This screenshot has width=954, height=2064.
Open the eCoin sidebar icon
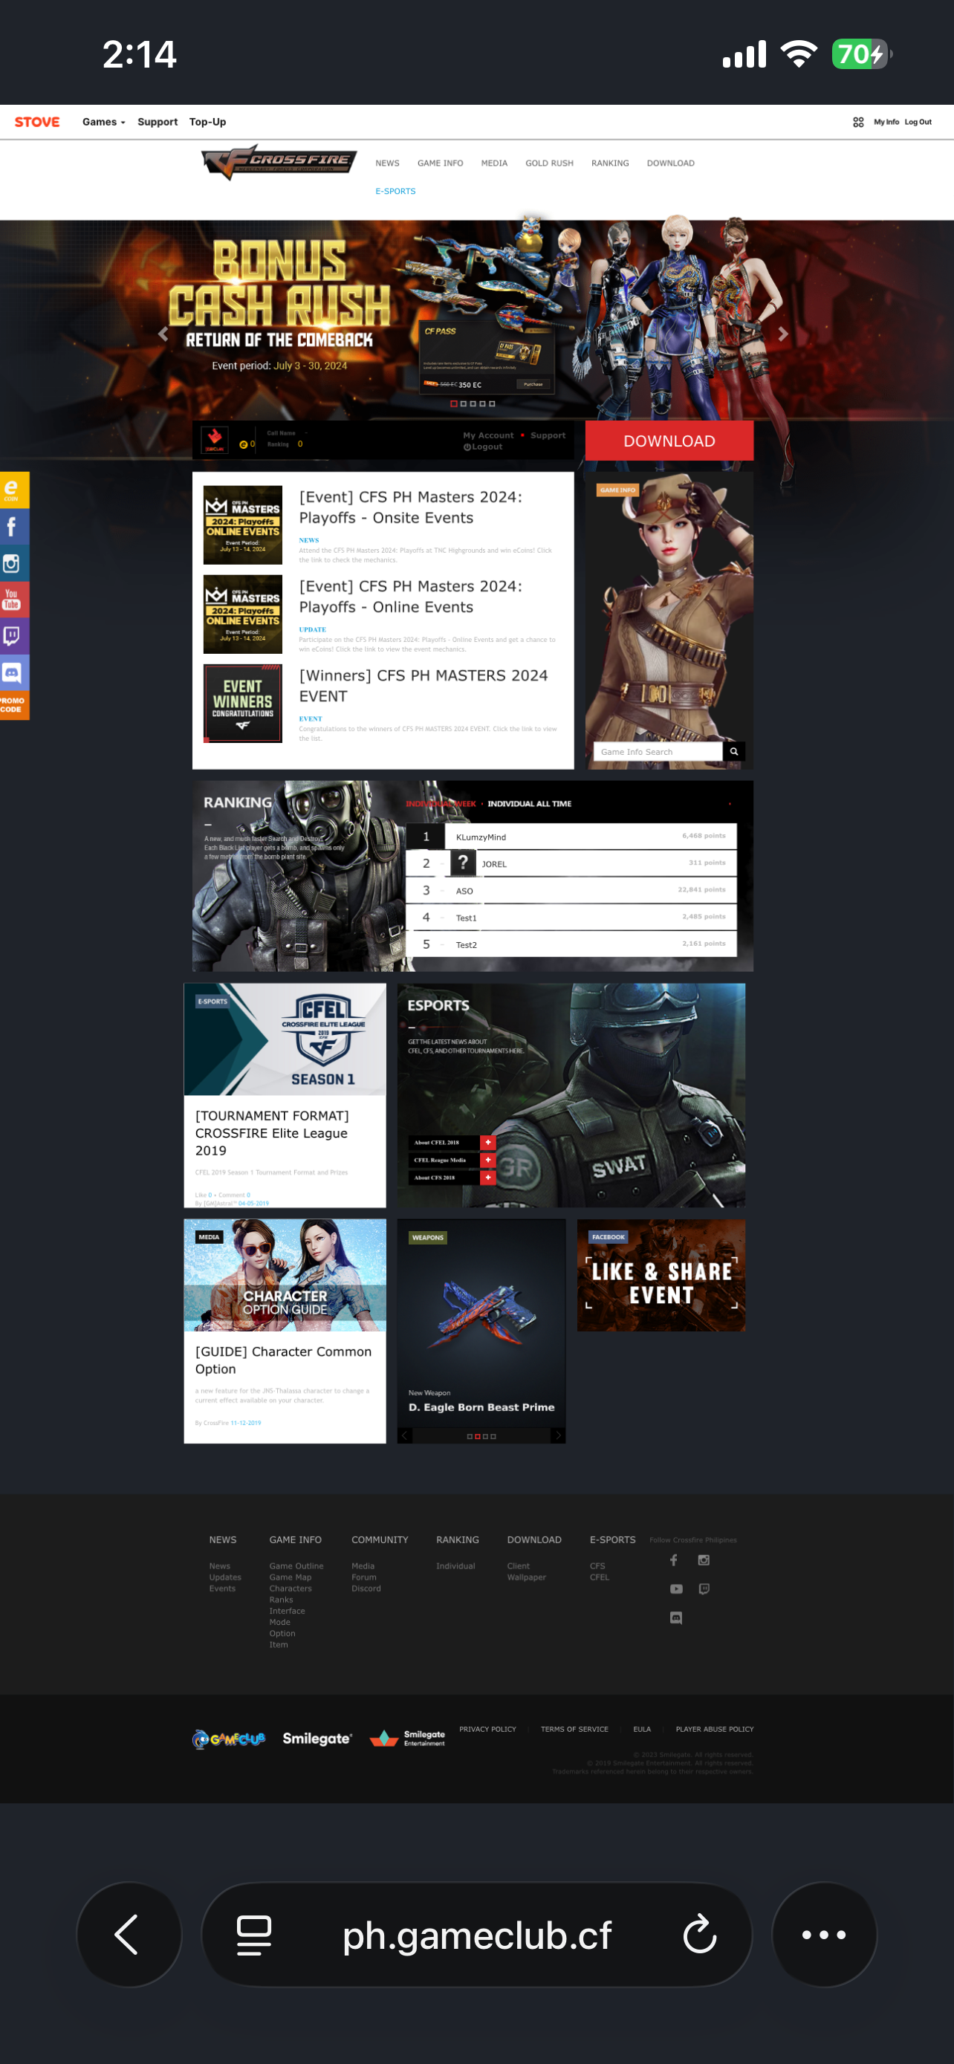[x=13, y=490]
